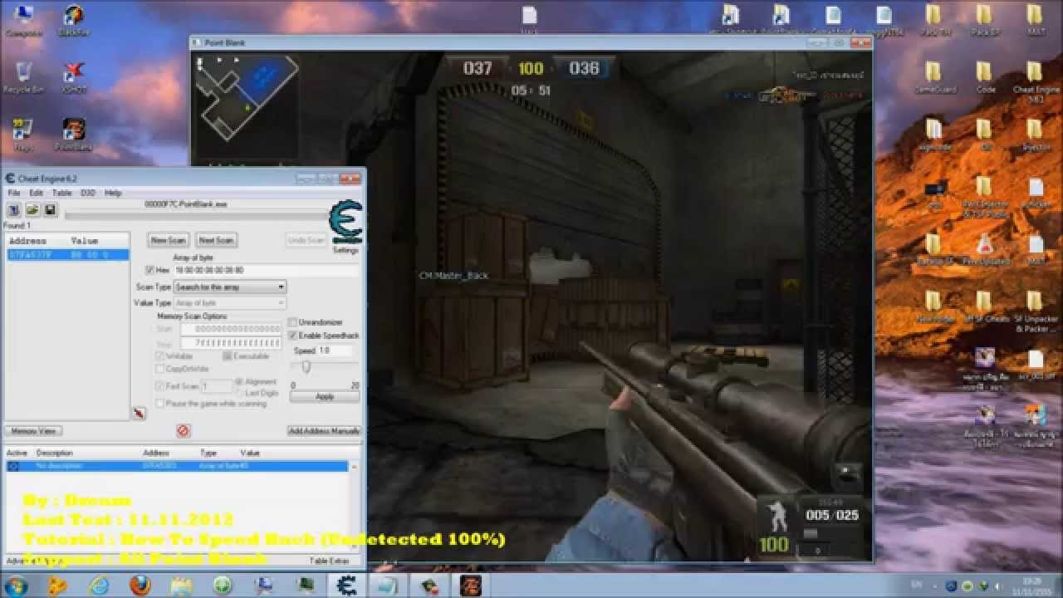Switch to Cheat Engine taskbar button

click(x=348, y=586)
